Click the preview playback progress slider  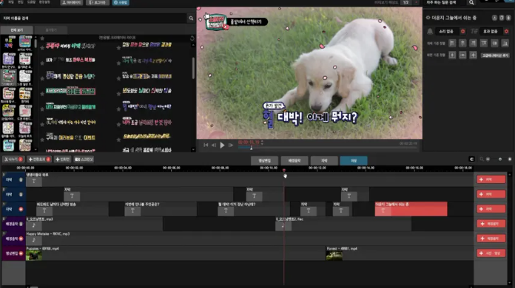click(328, 148)
